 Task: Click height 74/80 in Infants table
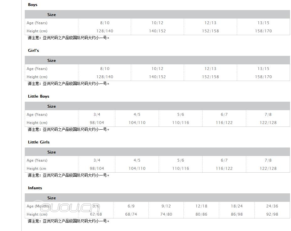[x=166, y=214]
